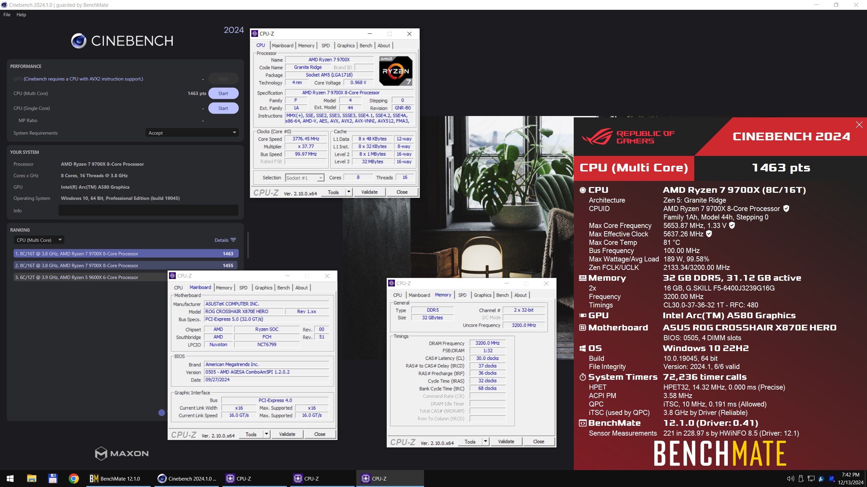The width and height of the screenshot is (867, 487).
Task: Click the verified shield next to CPUID
Action: pos(786,209)
